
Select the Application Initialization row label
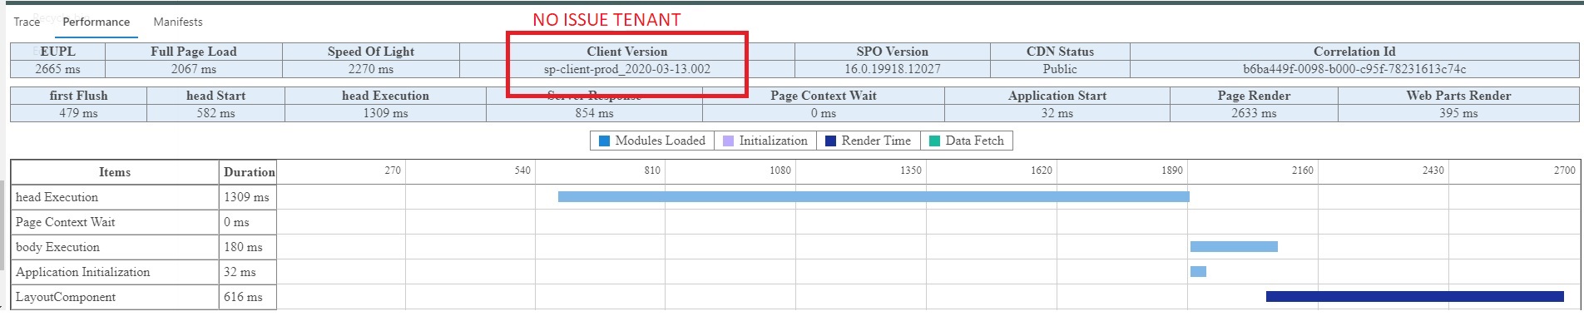(x=82, y=272)
